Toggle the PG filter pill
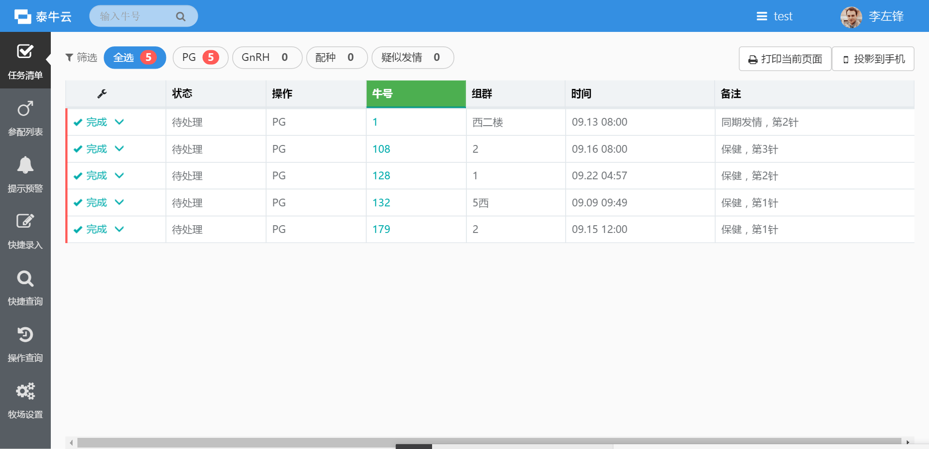 [x=200, y=58]
